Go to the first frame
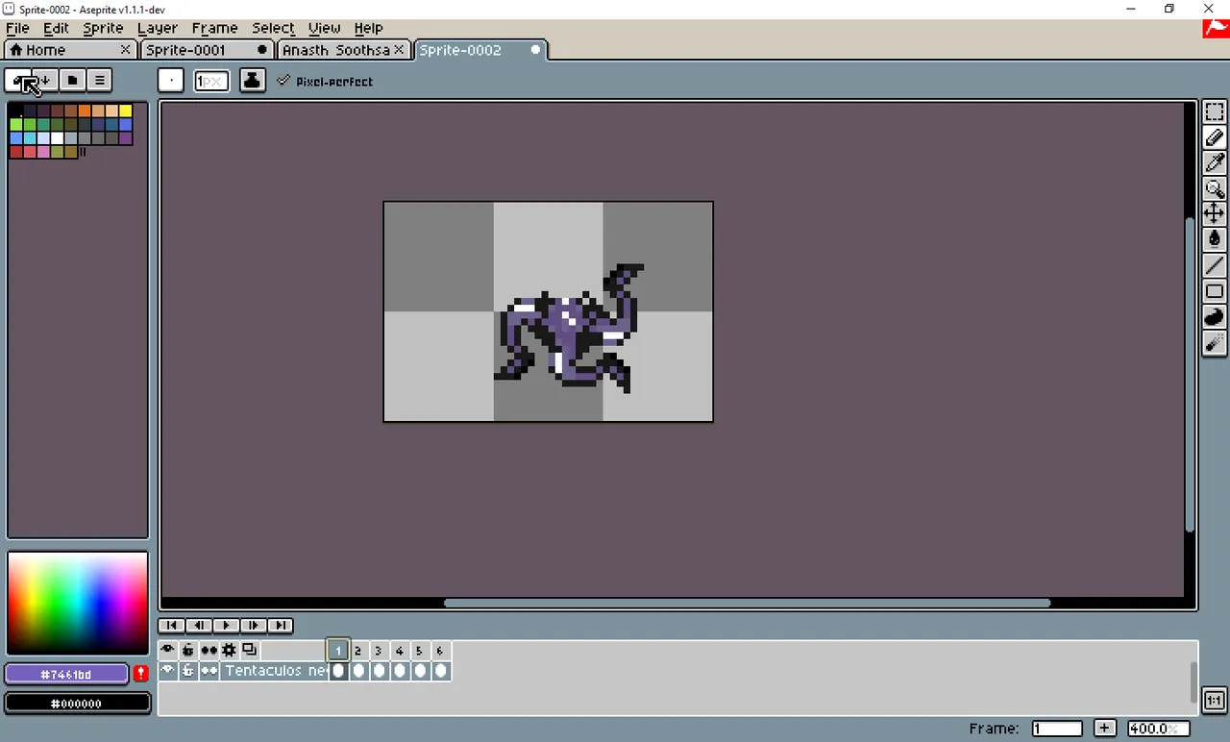This screenshot has width=1230, height=742. [x=172, y=626]
